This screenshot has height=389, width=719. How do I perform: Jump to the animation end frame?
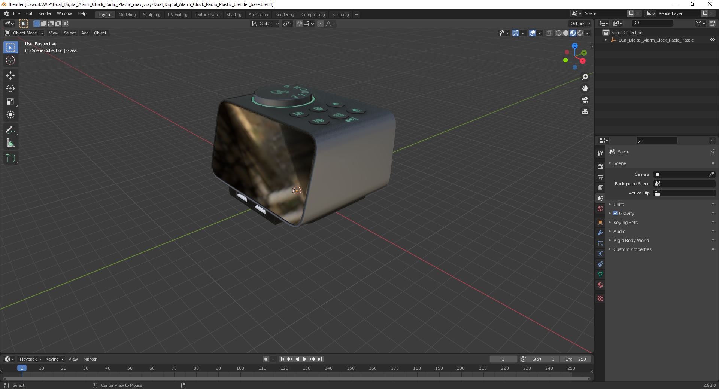click(x=320, y=359)
